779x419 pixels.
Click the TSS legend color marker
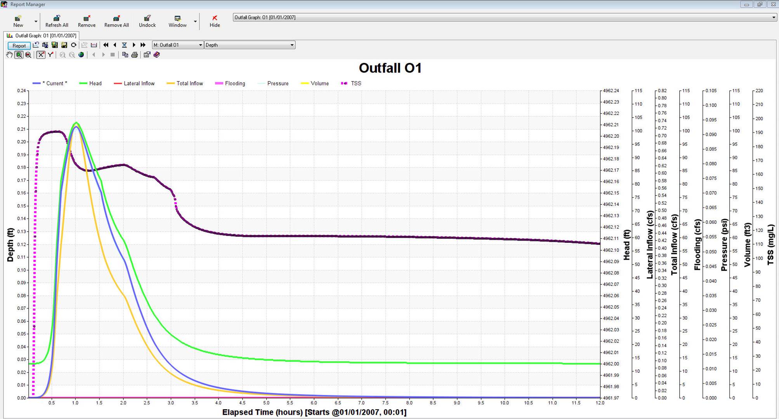pos(344,83)
